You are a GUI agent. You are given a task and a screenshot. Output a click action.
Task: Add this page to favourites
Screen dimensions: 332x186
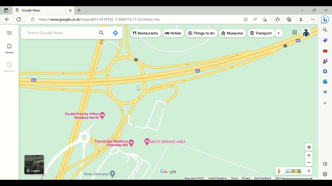click(x=264, y=19)
